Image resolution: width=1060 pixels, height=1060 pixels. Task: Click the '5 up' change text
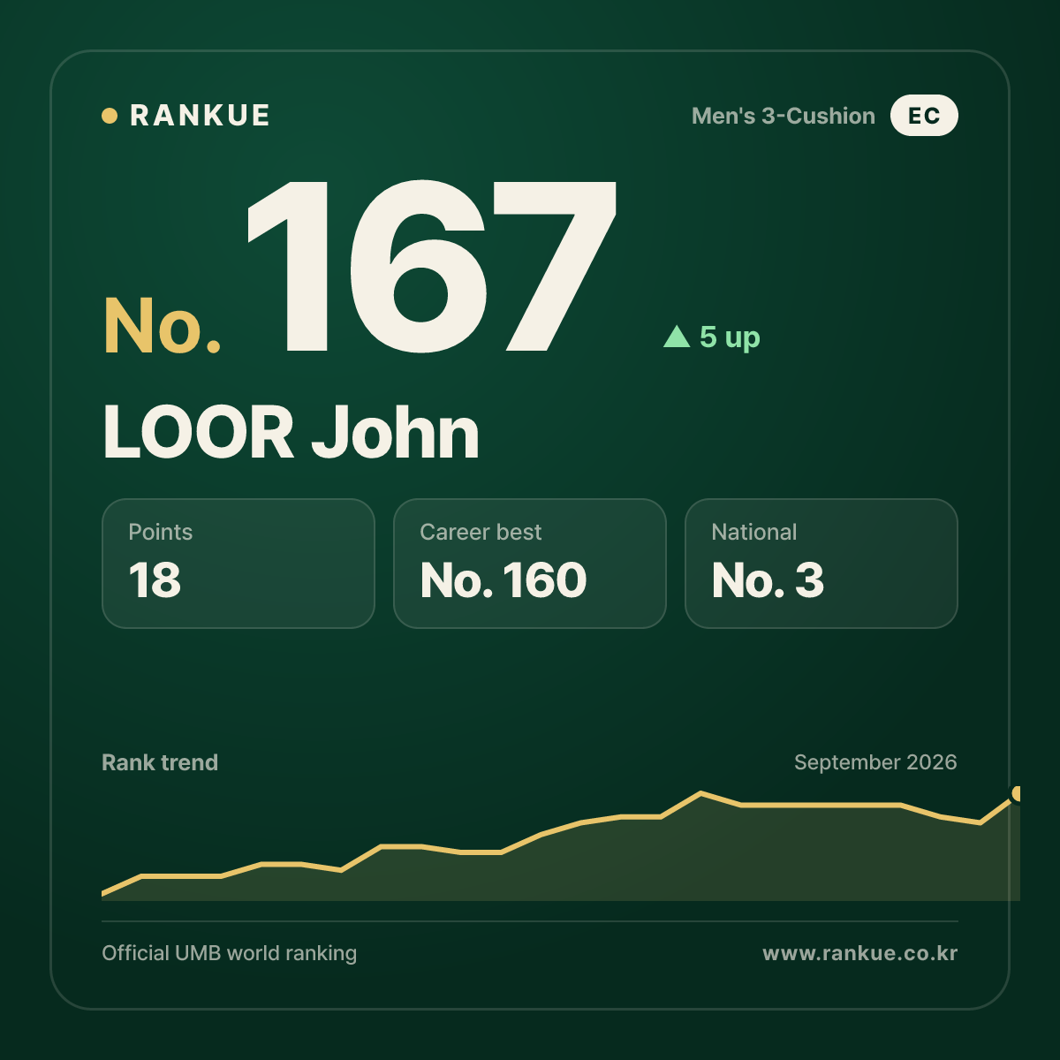pos(730,337)
